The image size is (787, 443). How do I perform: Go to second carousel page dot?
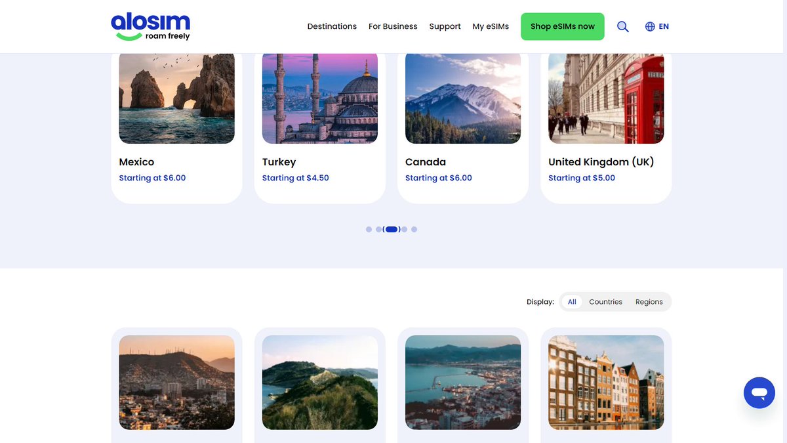tap(378, 229)
